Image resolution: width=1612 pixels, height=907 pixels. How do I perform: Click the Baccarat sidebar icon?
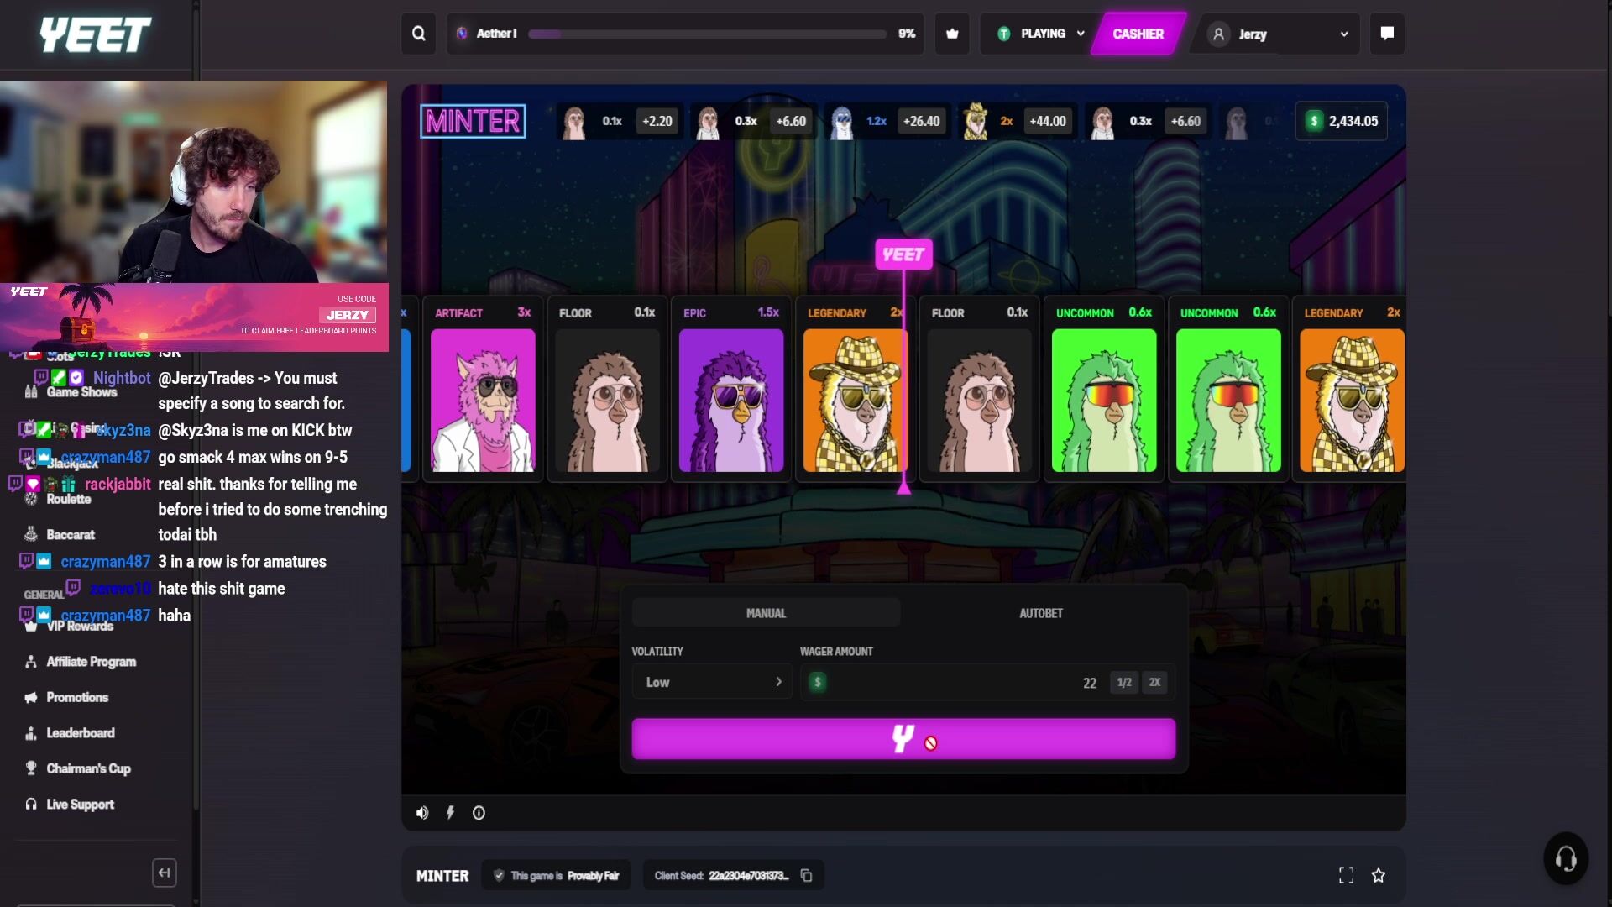31,534
